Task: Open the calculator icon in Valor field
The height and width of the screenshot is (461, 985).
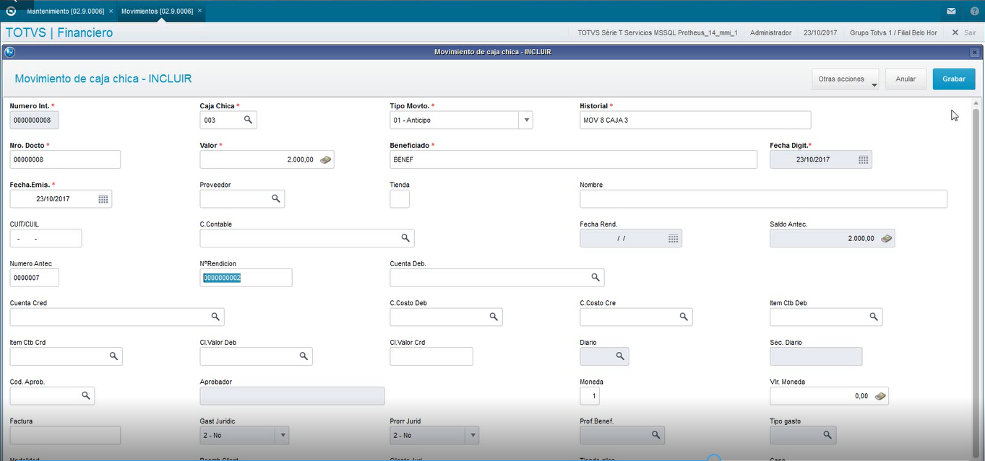Action: [x=325, y=159]
